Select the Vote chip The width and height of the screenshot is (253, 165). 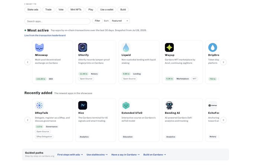[x=61, y=10]
